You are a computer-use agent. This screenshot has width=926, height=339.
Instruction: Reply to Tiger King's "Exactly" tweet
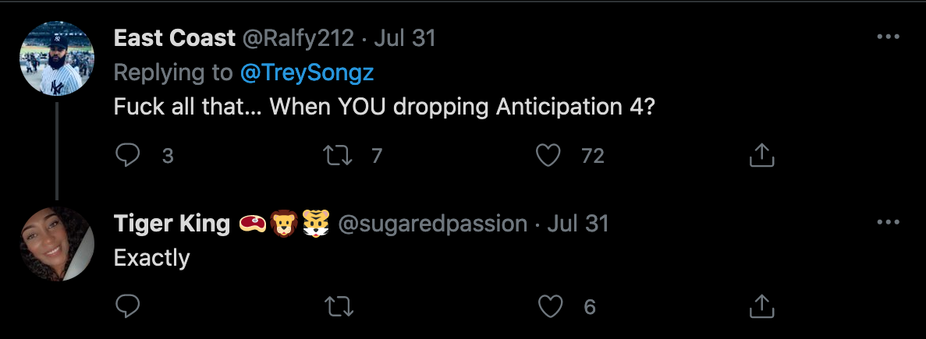click(x=127, y=307)
